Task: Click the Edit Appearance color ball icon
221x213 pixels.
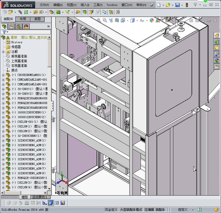Action: [x=152, y=20]
